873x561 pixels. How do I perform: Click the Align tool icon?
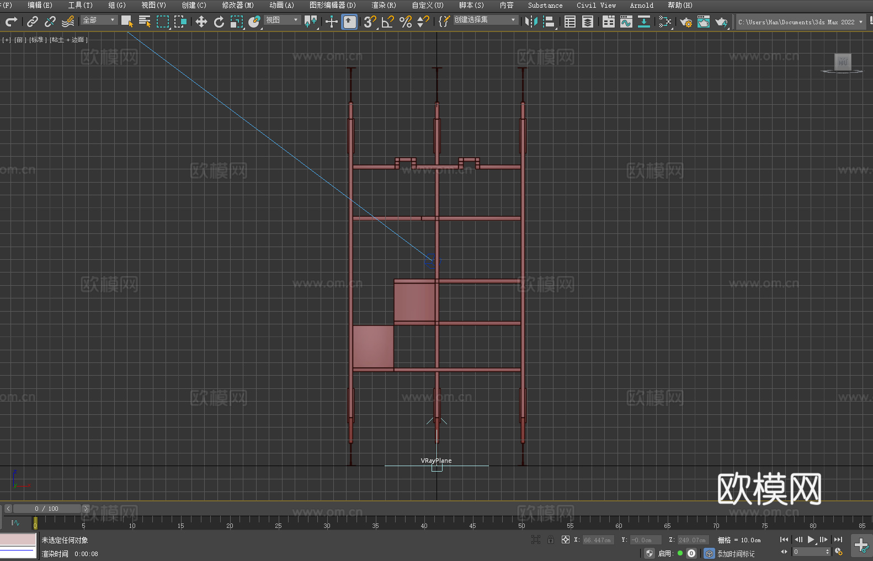click(549, 22)
